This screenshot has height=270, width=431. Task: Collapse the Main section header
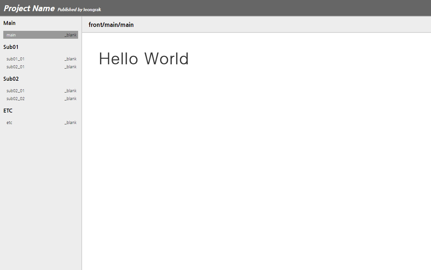tap(10, 23)
